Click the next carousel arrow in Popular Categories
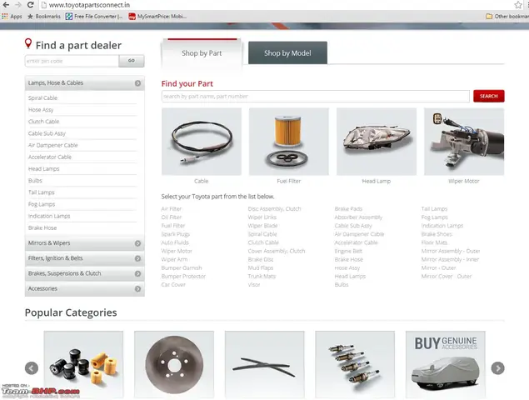The width and height of the screenshot is (529, 400). (x=497, y=368)
